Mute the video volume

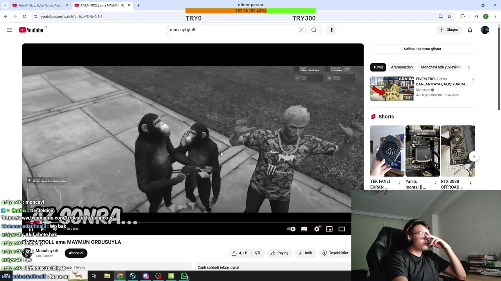click(x=55, y=229)
